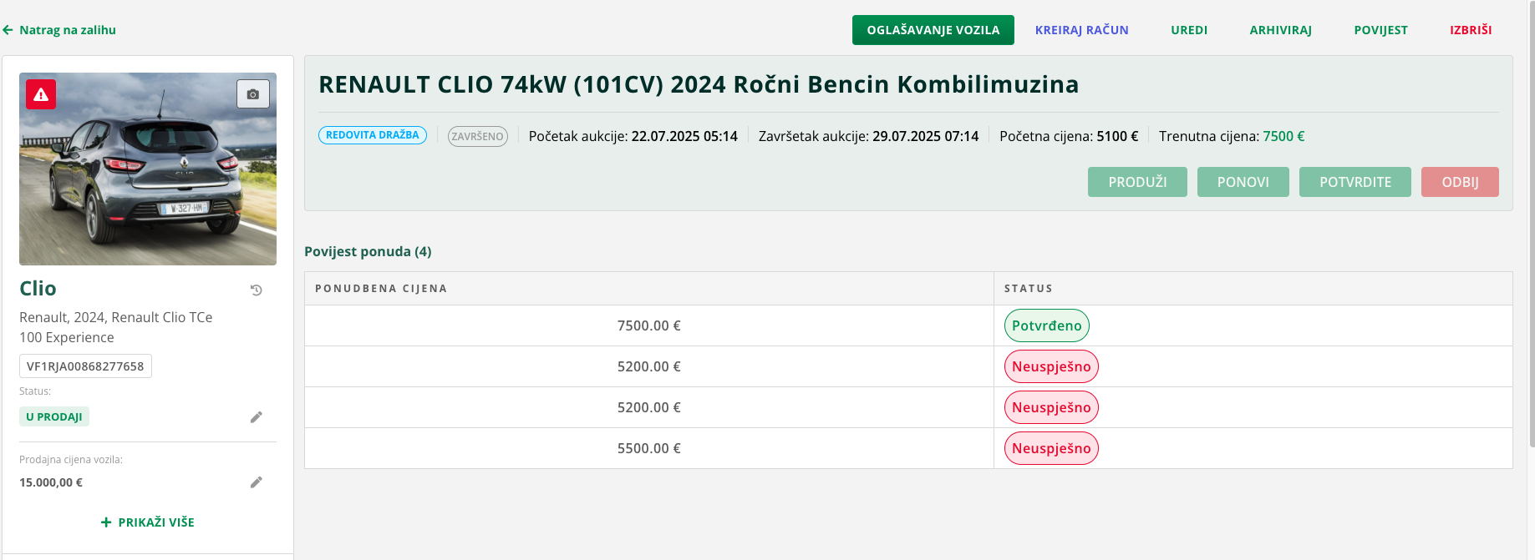Confirm the auction with Potvrdite
Screen dimensions: 1535x560
(1355, 182)
